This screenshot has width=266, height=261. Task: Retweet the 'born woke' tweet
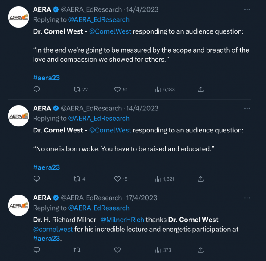[x=77, y=179]
